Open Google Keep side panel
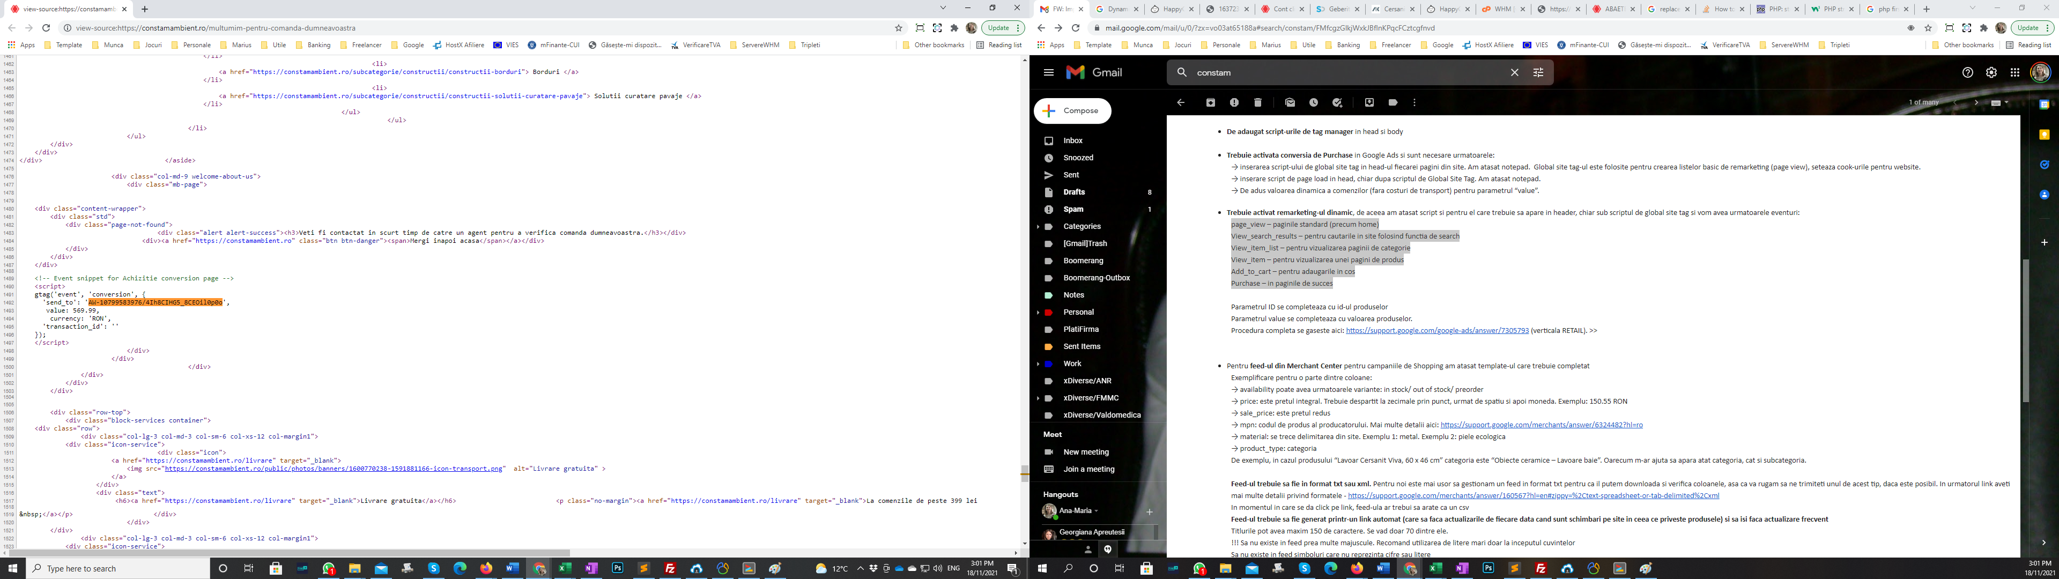The image size is (2059, 579). (2044, 135)
